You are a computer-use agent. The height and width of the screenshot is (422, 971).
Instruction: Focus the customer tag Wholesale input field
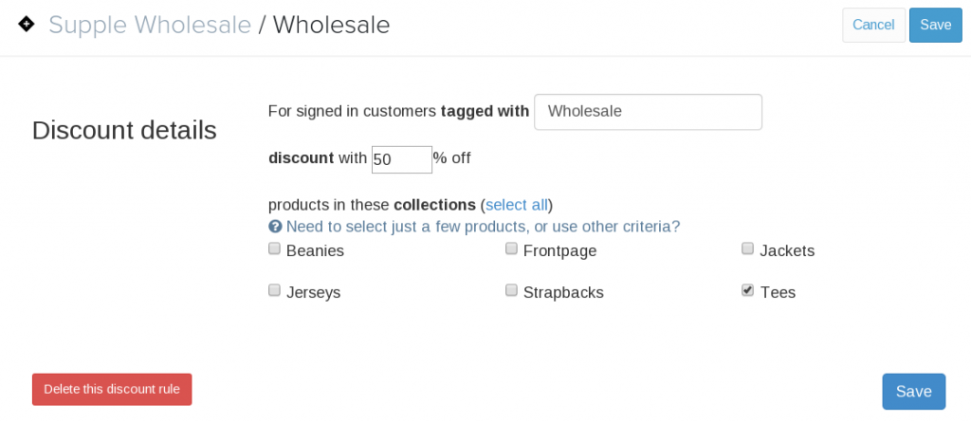coord(649,112)
